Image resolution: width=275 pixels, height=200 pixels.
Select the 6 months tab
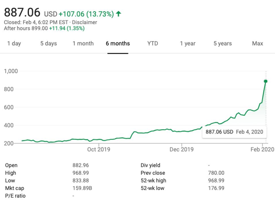(118, 44)
